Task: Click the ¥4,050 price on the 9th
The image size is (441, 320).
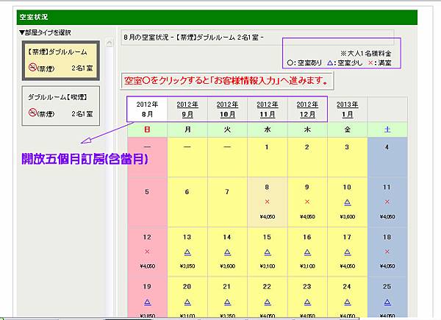Action: [x=307, y=217]
